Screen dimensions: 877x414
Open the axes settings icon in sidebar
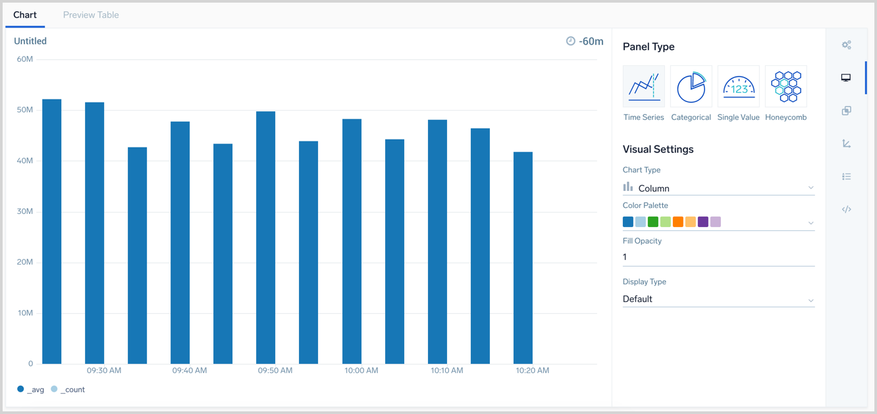[846, 143]
